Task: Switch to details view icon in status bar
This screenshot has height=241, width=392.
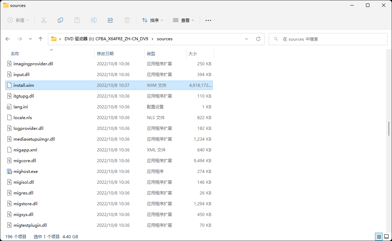Action: pos(379,236)
